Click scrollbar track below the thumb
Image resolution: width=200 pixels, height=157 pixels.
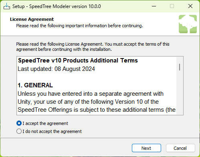[x=180, y=92]
